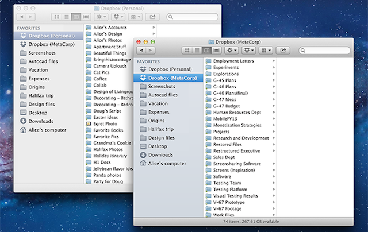The height and width of the screenshot is (232, 368).
Task: Open the gear action menu in Personal window
Action: click(x=101, y=17)
